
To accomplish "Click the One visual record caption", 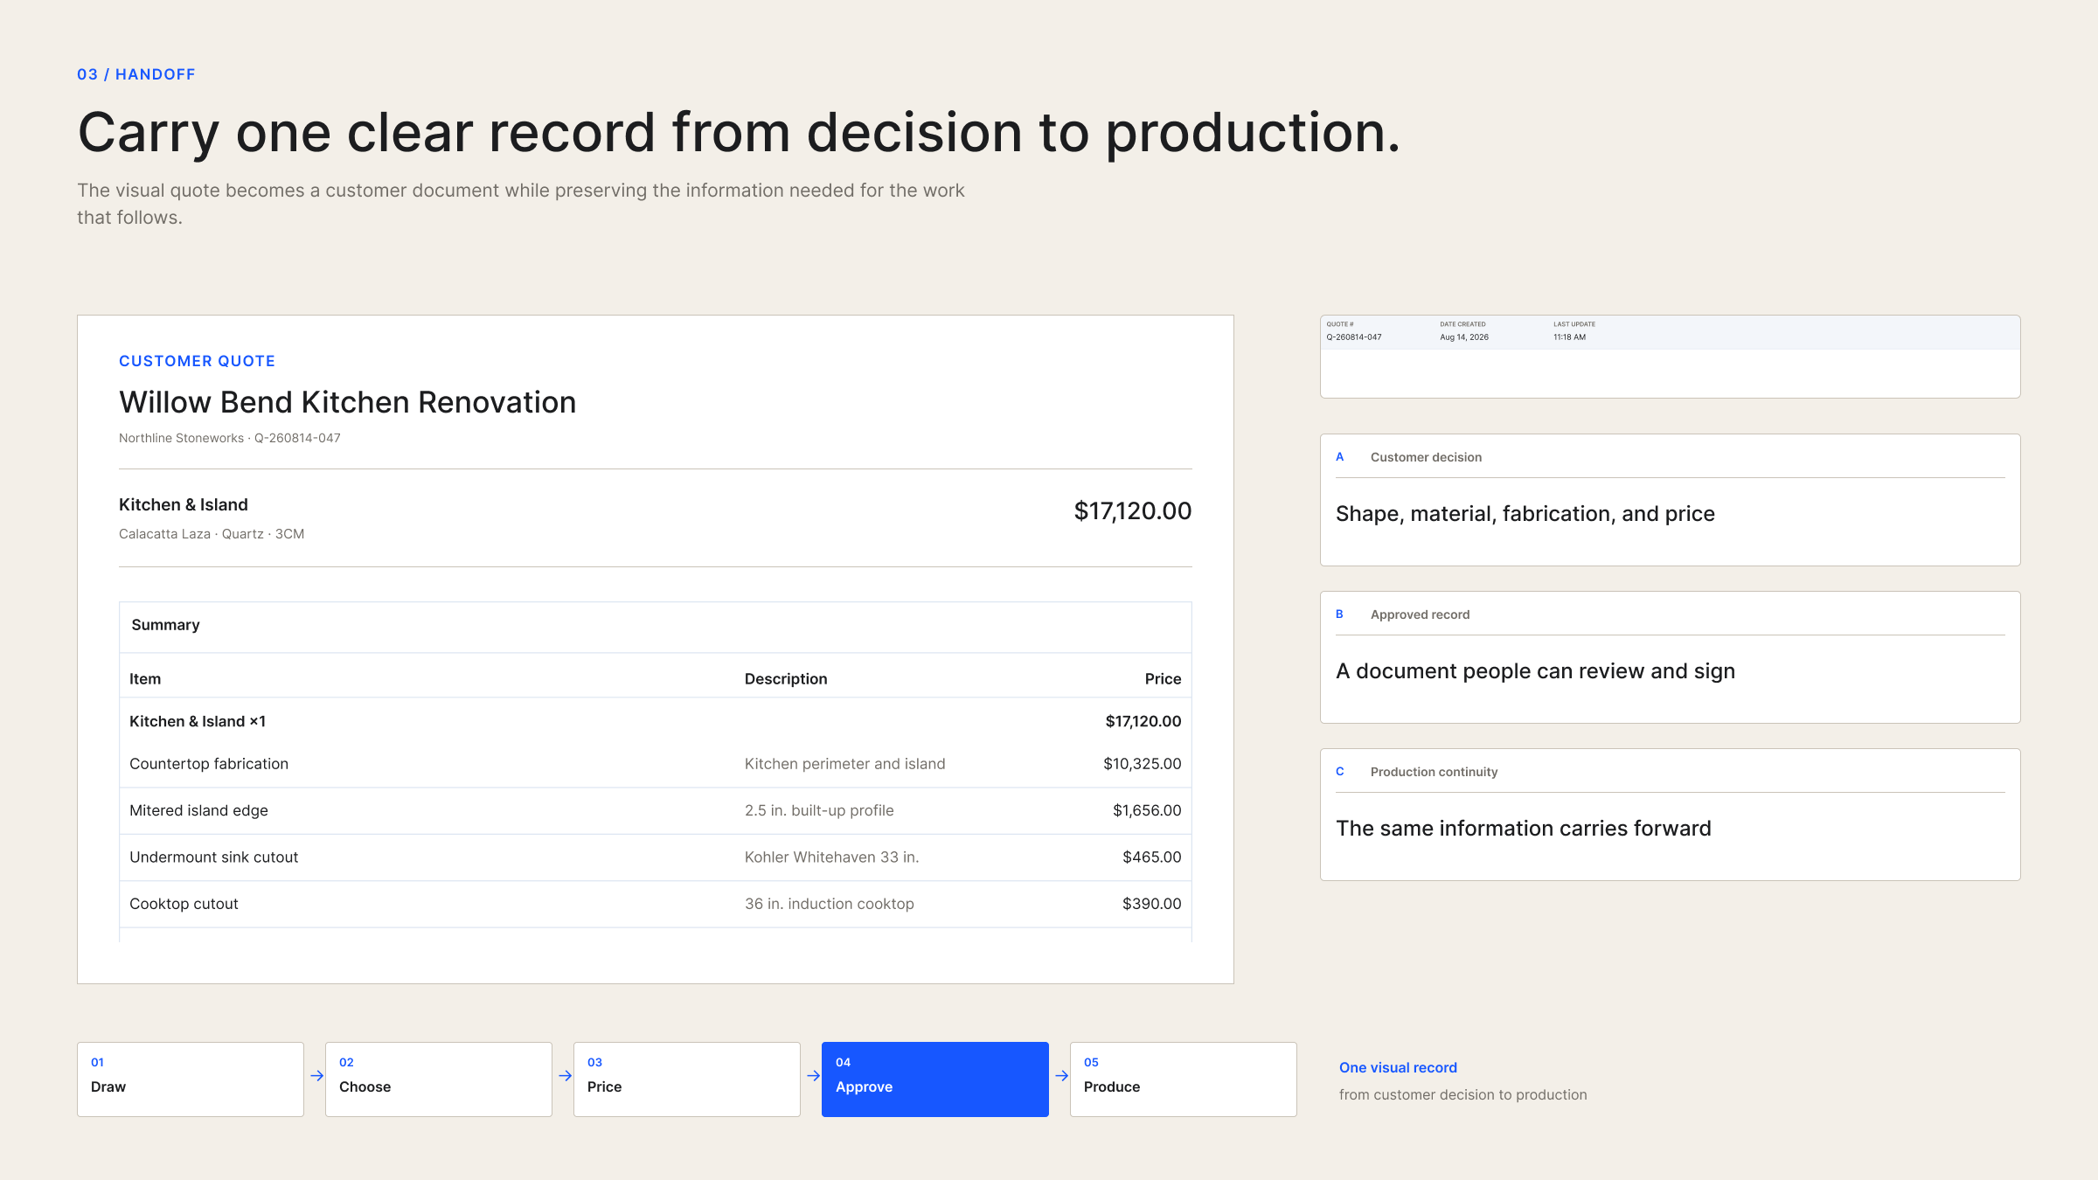I will (x=1398, y=1067).
